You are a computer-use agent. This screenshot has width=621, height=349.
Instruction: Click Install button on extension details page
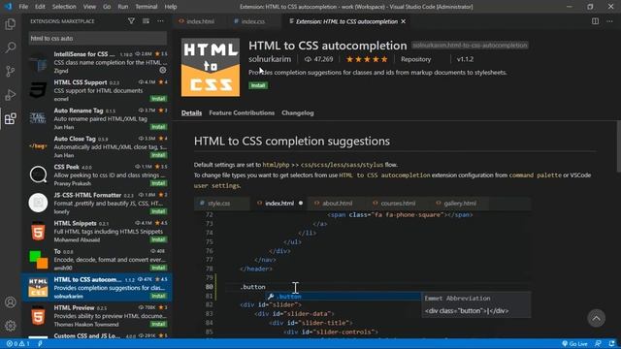[258, 85]
